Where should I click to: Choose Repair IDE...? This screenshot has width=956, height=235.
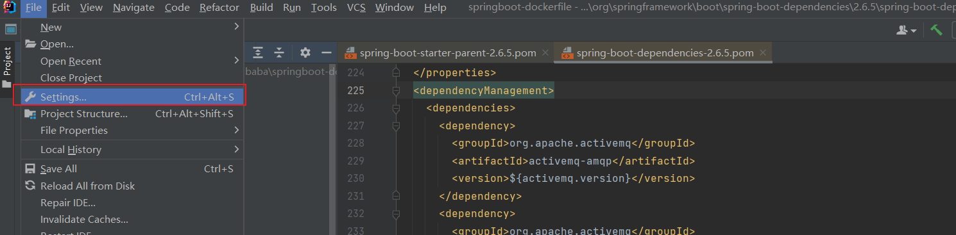click(x=132, y=202)
